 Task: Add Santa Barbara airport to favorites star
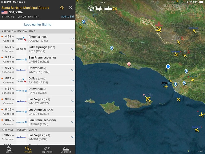pyautogui.click(x=62, y=8)
